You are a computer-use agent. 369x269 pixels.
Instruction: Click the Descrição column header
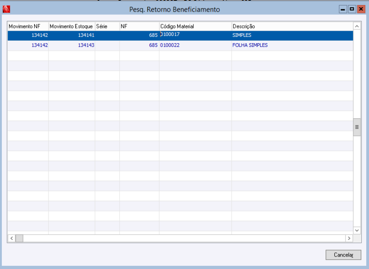click(292, 26)
